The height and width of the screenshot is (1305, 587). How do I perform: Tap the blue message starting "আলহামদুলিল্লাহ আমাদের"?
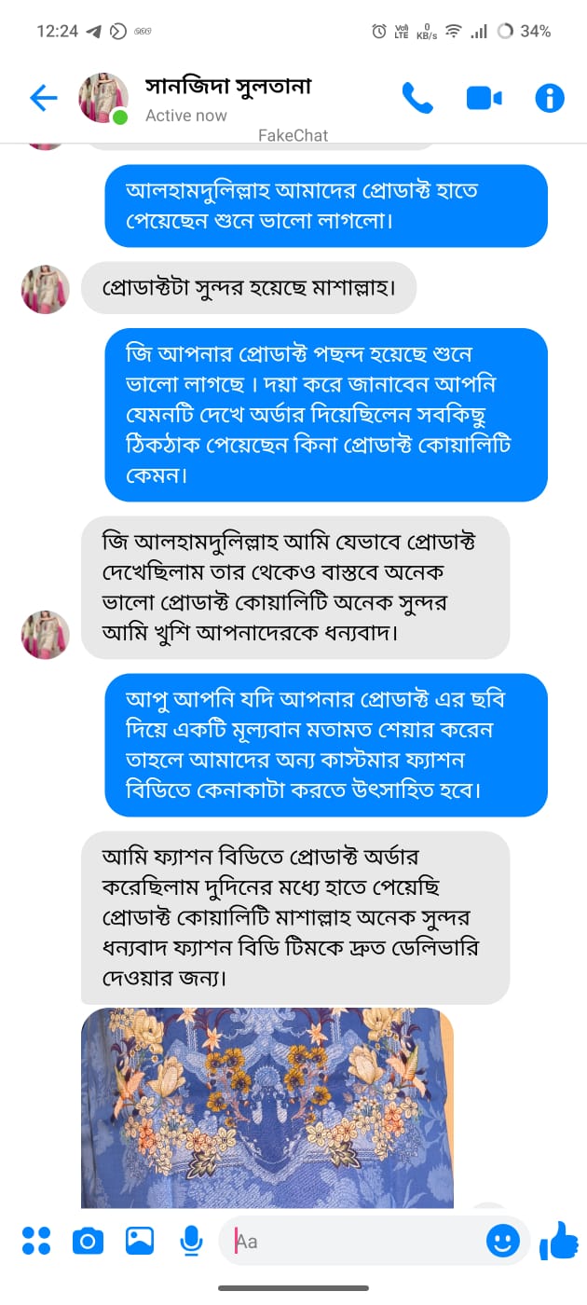pos(325,206)
